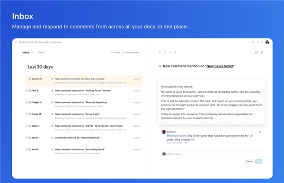
Task: Click the unread dot beside Pam B.
Action: pyautogui.click(x=27, y=91)
